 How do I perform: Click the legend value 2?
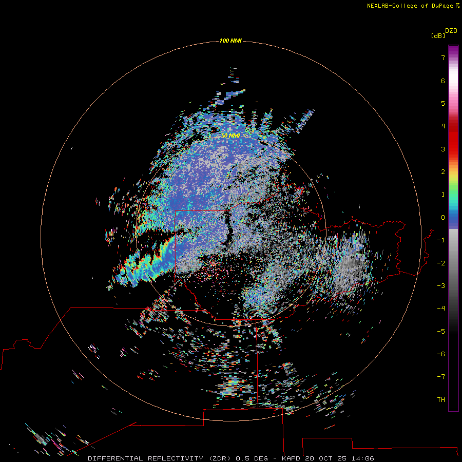coord(443,172)
